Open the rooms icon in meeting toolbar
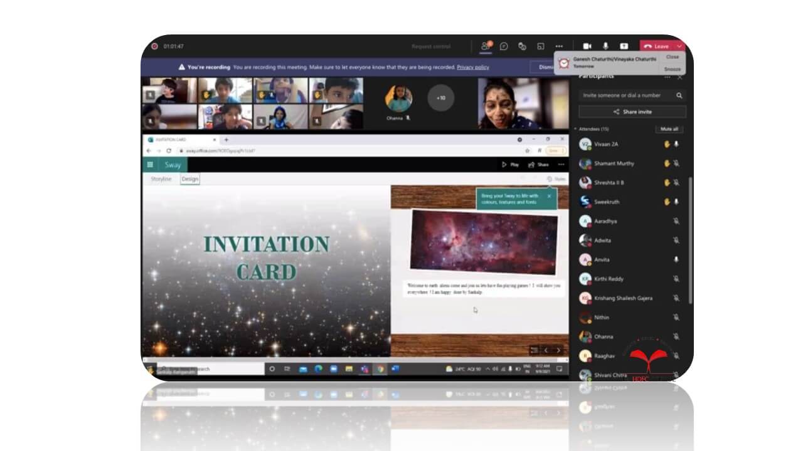The width and height of the screenshot is (803, 451). click(540, 46)
